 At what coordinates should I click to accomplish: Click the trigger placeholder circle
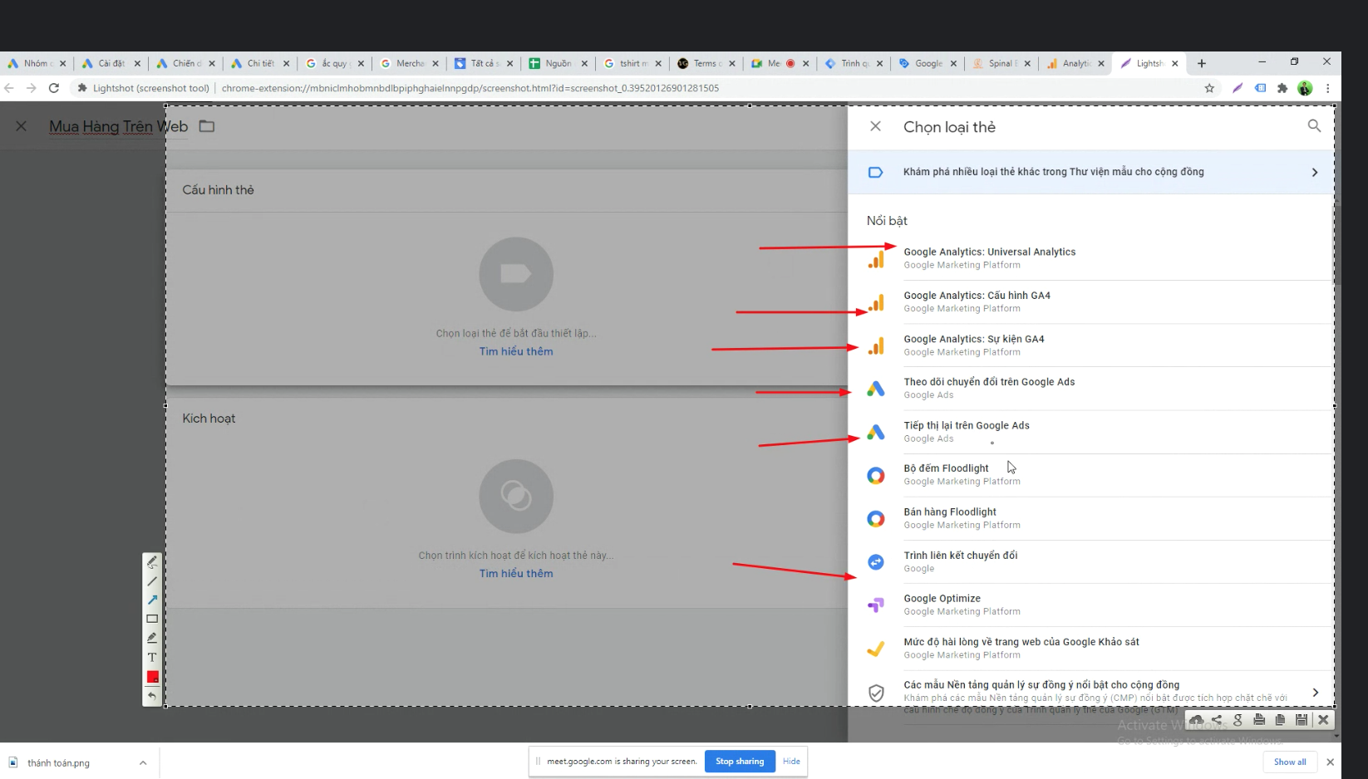(516, 496)
